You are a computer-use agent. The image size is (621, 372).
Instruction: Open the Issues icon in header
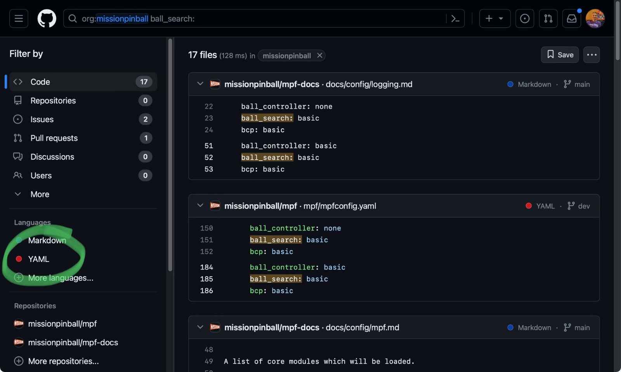click(x=524, y=19)
